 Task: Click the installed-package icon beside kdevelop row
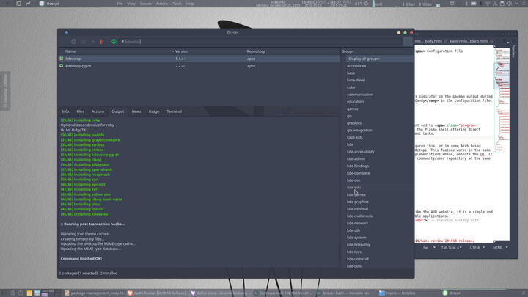click(62, 59)
